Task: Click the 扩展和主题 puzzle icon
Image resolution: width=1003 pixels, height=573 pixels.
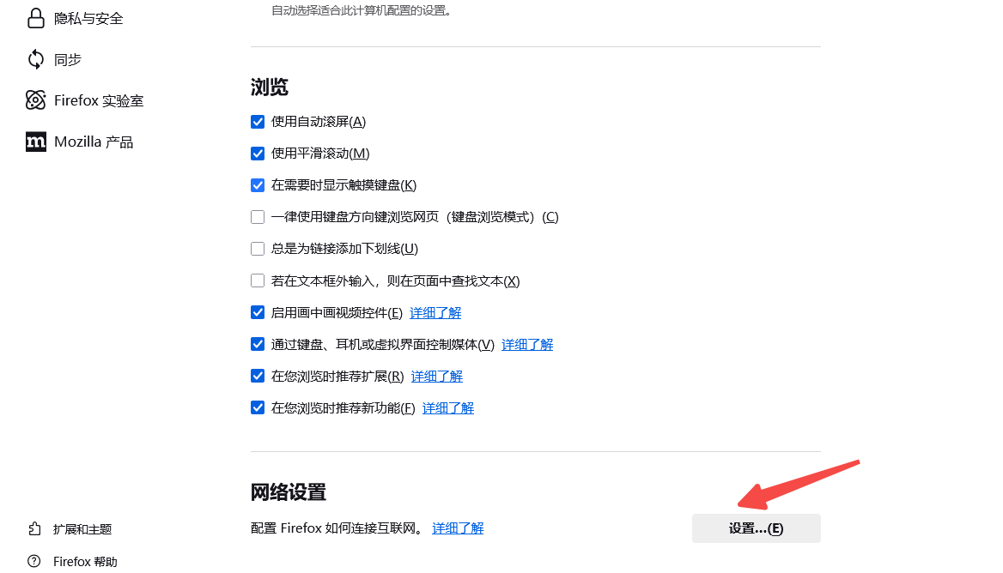Action: point(34,529)
